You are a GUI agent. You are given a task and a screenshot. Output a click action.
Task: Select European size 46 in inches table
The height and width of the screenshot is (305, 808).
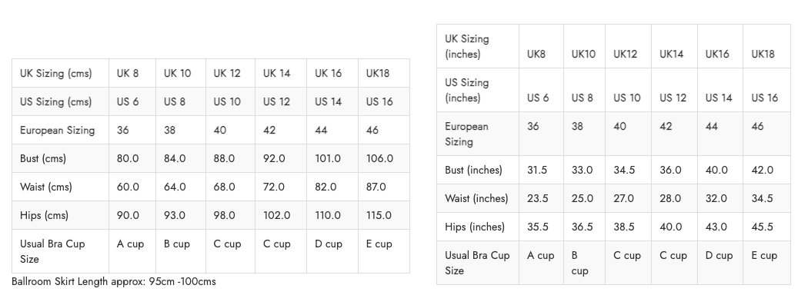[757, 126]
